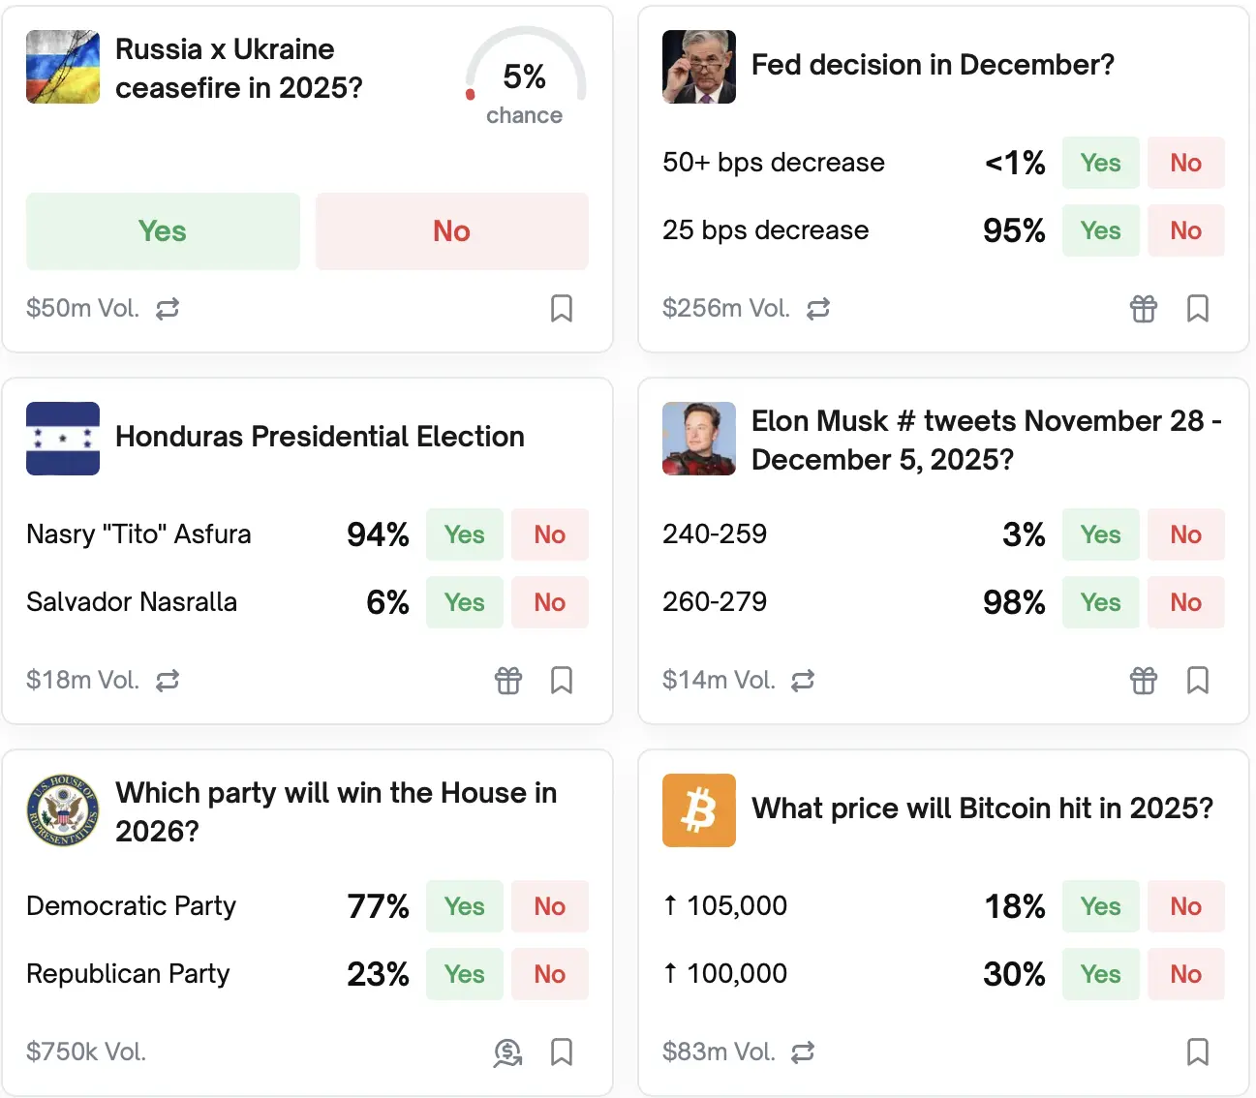The width and height of the screenshot is (1256, 1098).
Task: Click the repost arrows beside $83m Vol
Action: [x=802, y=1052]
